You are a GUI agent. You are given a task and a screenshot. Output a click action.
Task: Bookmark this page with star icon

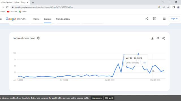tap(168, 7)
